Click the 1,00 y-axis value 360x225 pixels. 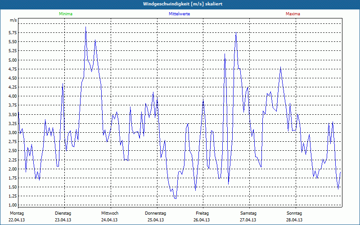pos(13,205)
